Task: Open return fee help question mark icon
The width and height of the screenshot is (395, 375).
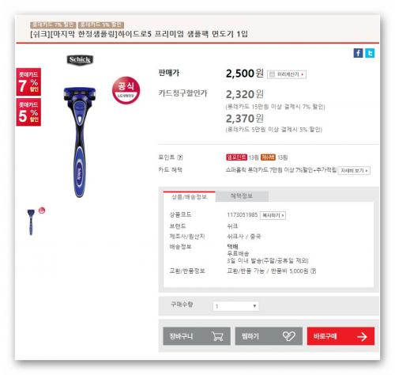Action: [313, 271]
